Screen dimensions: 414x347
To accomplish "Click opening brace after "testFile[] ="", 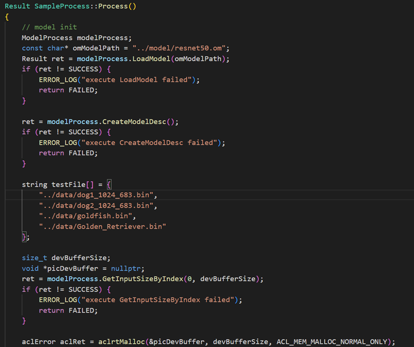I will click(x=109, y=184).
